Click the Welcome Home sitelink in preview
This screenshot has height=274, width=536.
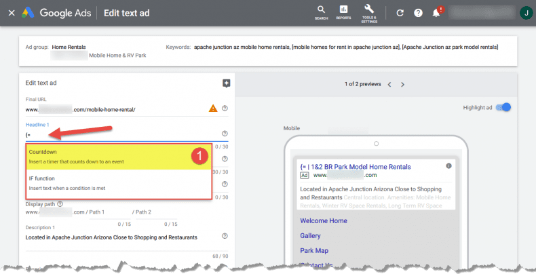point(324,220)
